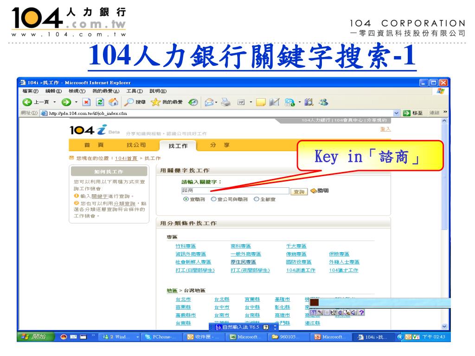Image resolution: width=475 pixels, height=356 pixels.
Task: Open the 高雄市 region link
Action: coord(282,315)
